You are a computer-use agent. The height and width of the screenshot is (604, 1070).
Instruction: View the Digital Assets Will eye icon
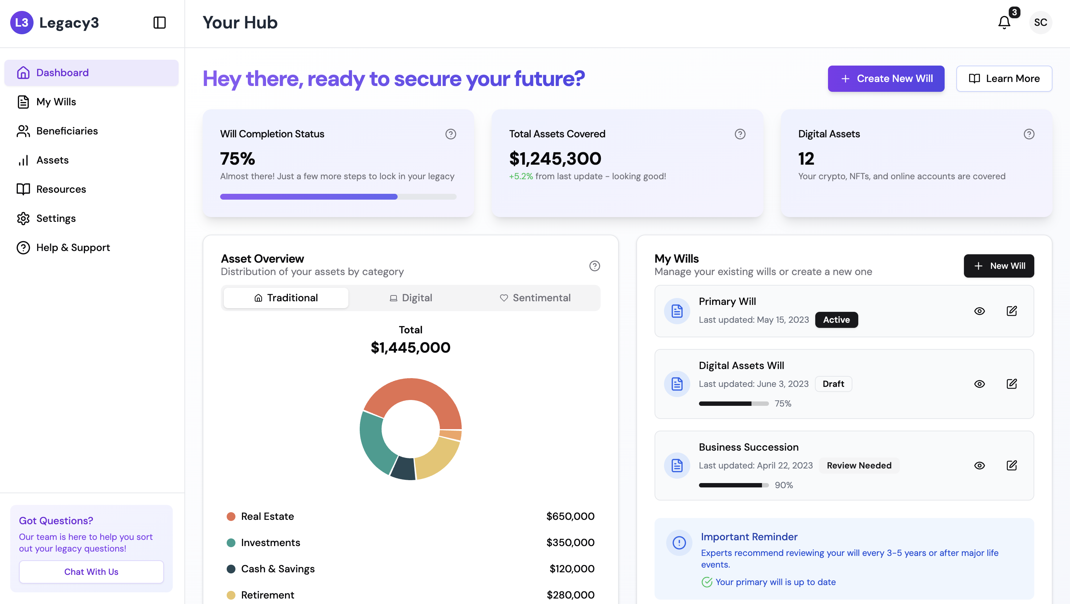pos(980,384)
